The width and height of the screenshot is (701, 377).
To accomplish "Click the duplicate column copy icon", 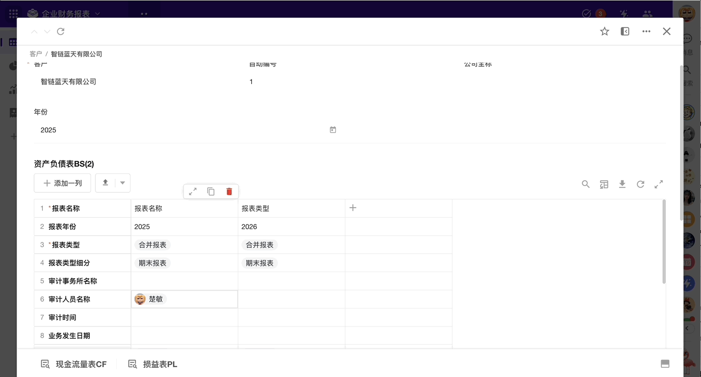I will click(x=211, y=191).
